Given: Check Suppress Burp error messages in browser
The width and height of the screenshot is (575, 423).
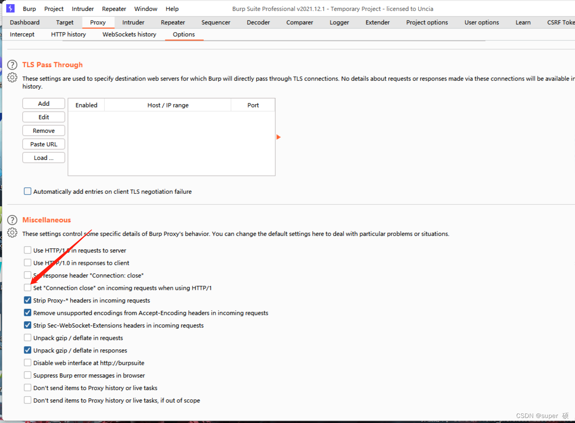Looking at the screenshot, I should pos(27,375).
